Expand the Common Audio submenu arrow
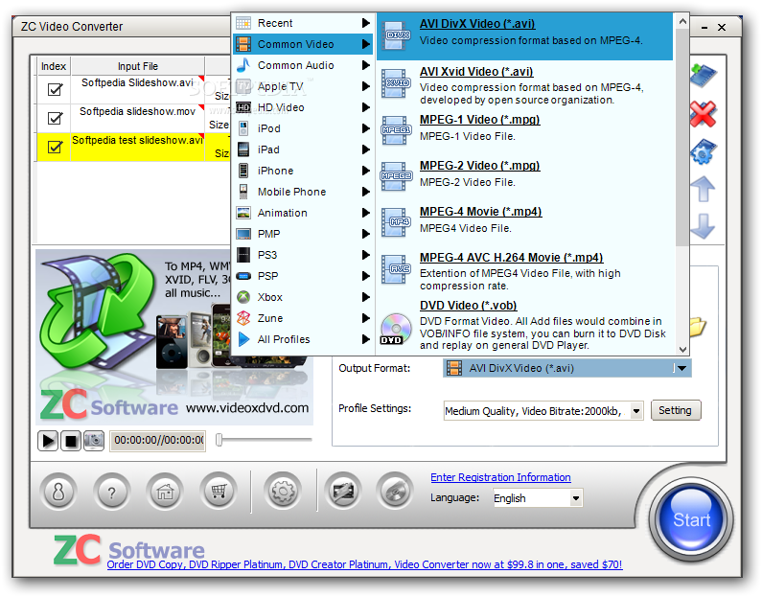This screenshot has height=597, width=762. 366,65
